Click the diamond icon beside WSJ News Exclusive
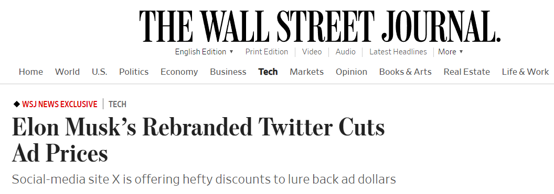This screenshot has height=194, width=554. 17,104
